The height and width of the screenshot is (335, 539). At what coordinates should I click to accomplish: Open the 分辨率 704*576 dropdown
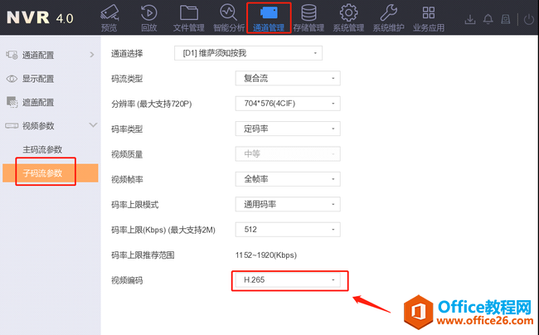point(288,104)
